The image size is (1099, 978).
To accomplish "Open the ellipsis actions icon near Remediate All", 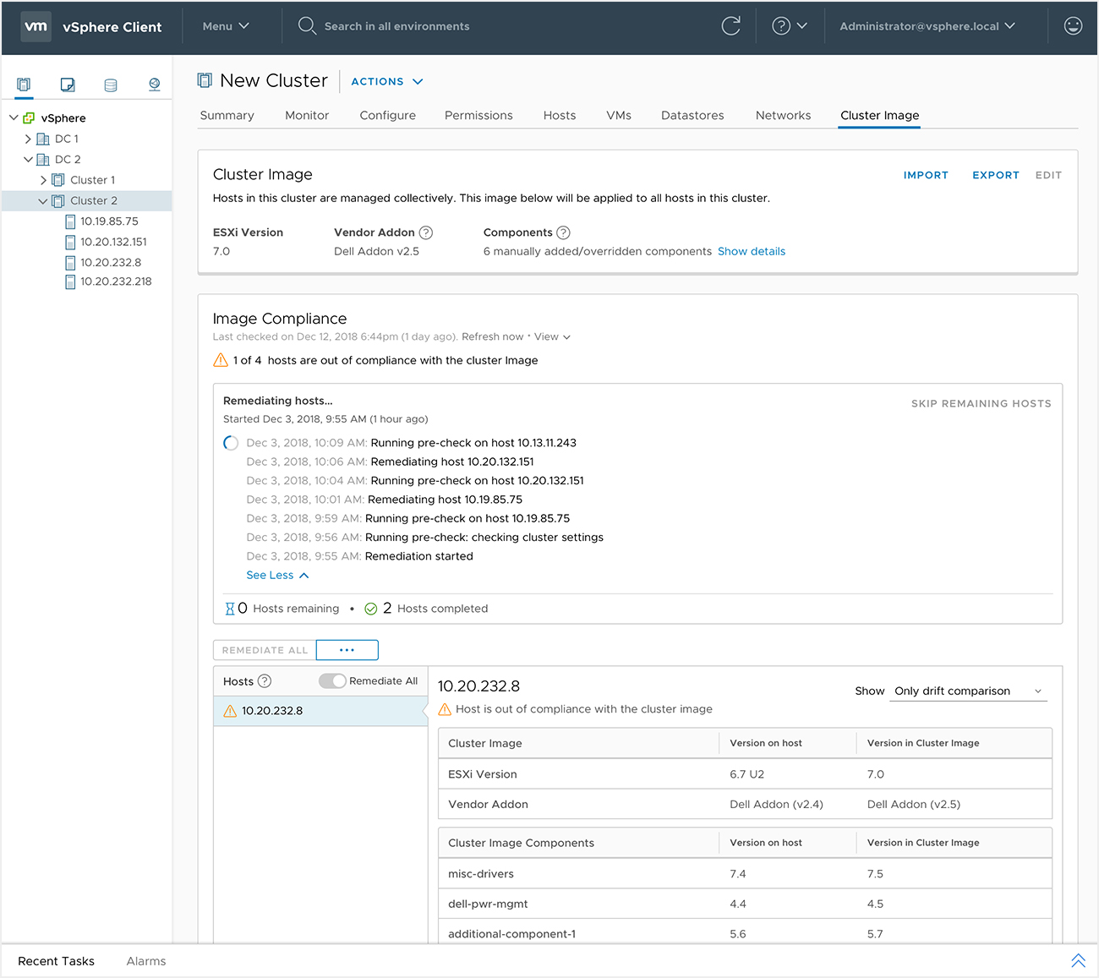I will coord(347,649).
